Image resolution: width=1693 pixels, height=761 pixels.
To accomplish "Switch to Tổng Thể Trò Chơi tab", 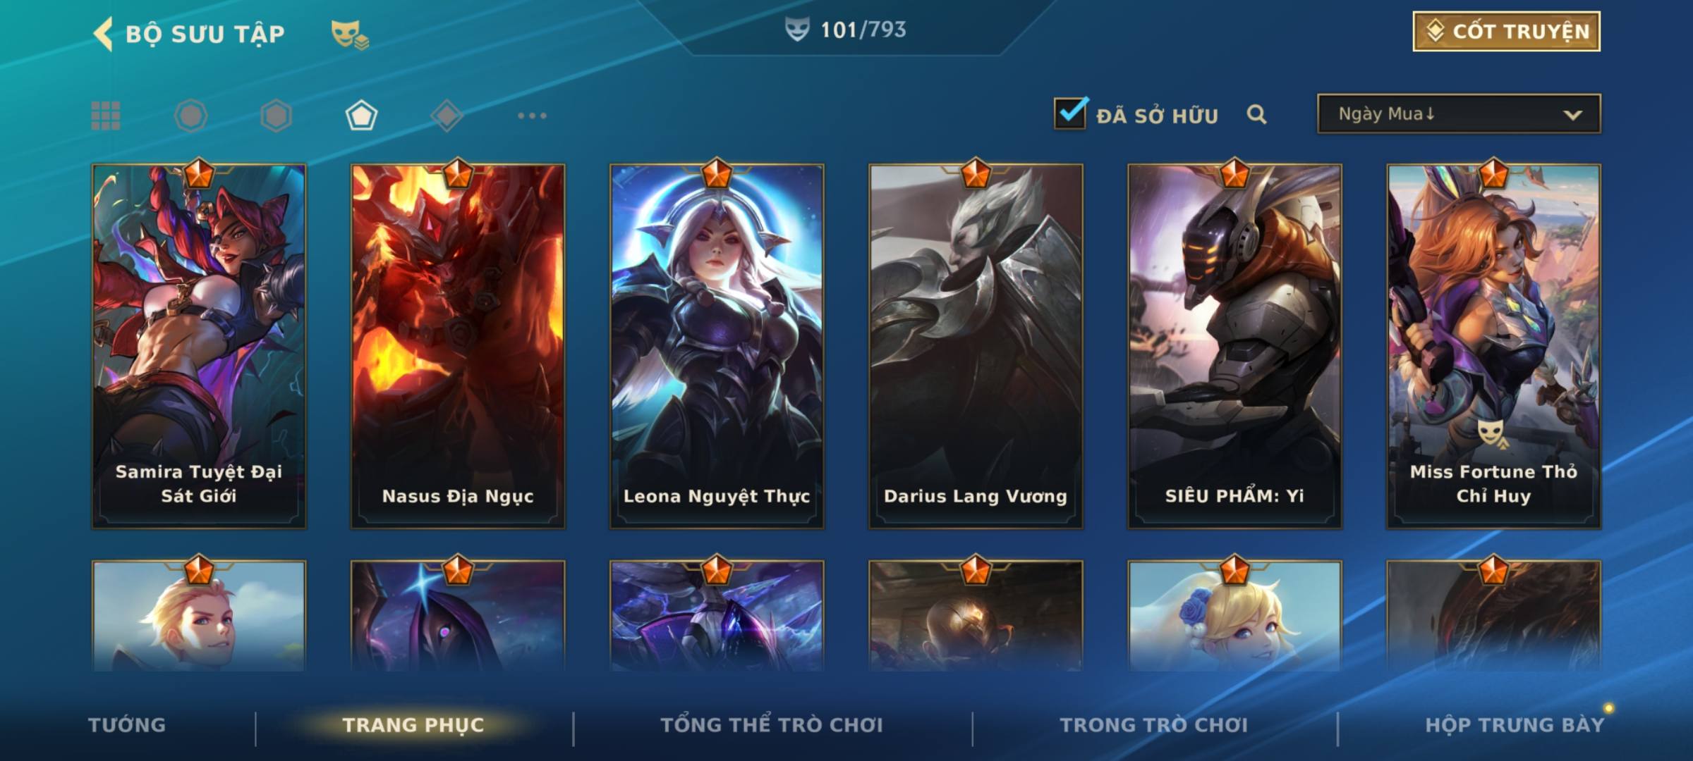I will tap(772, 725).
